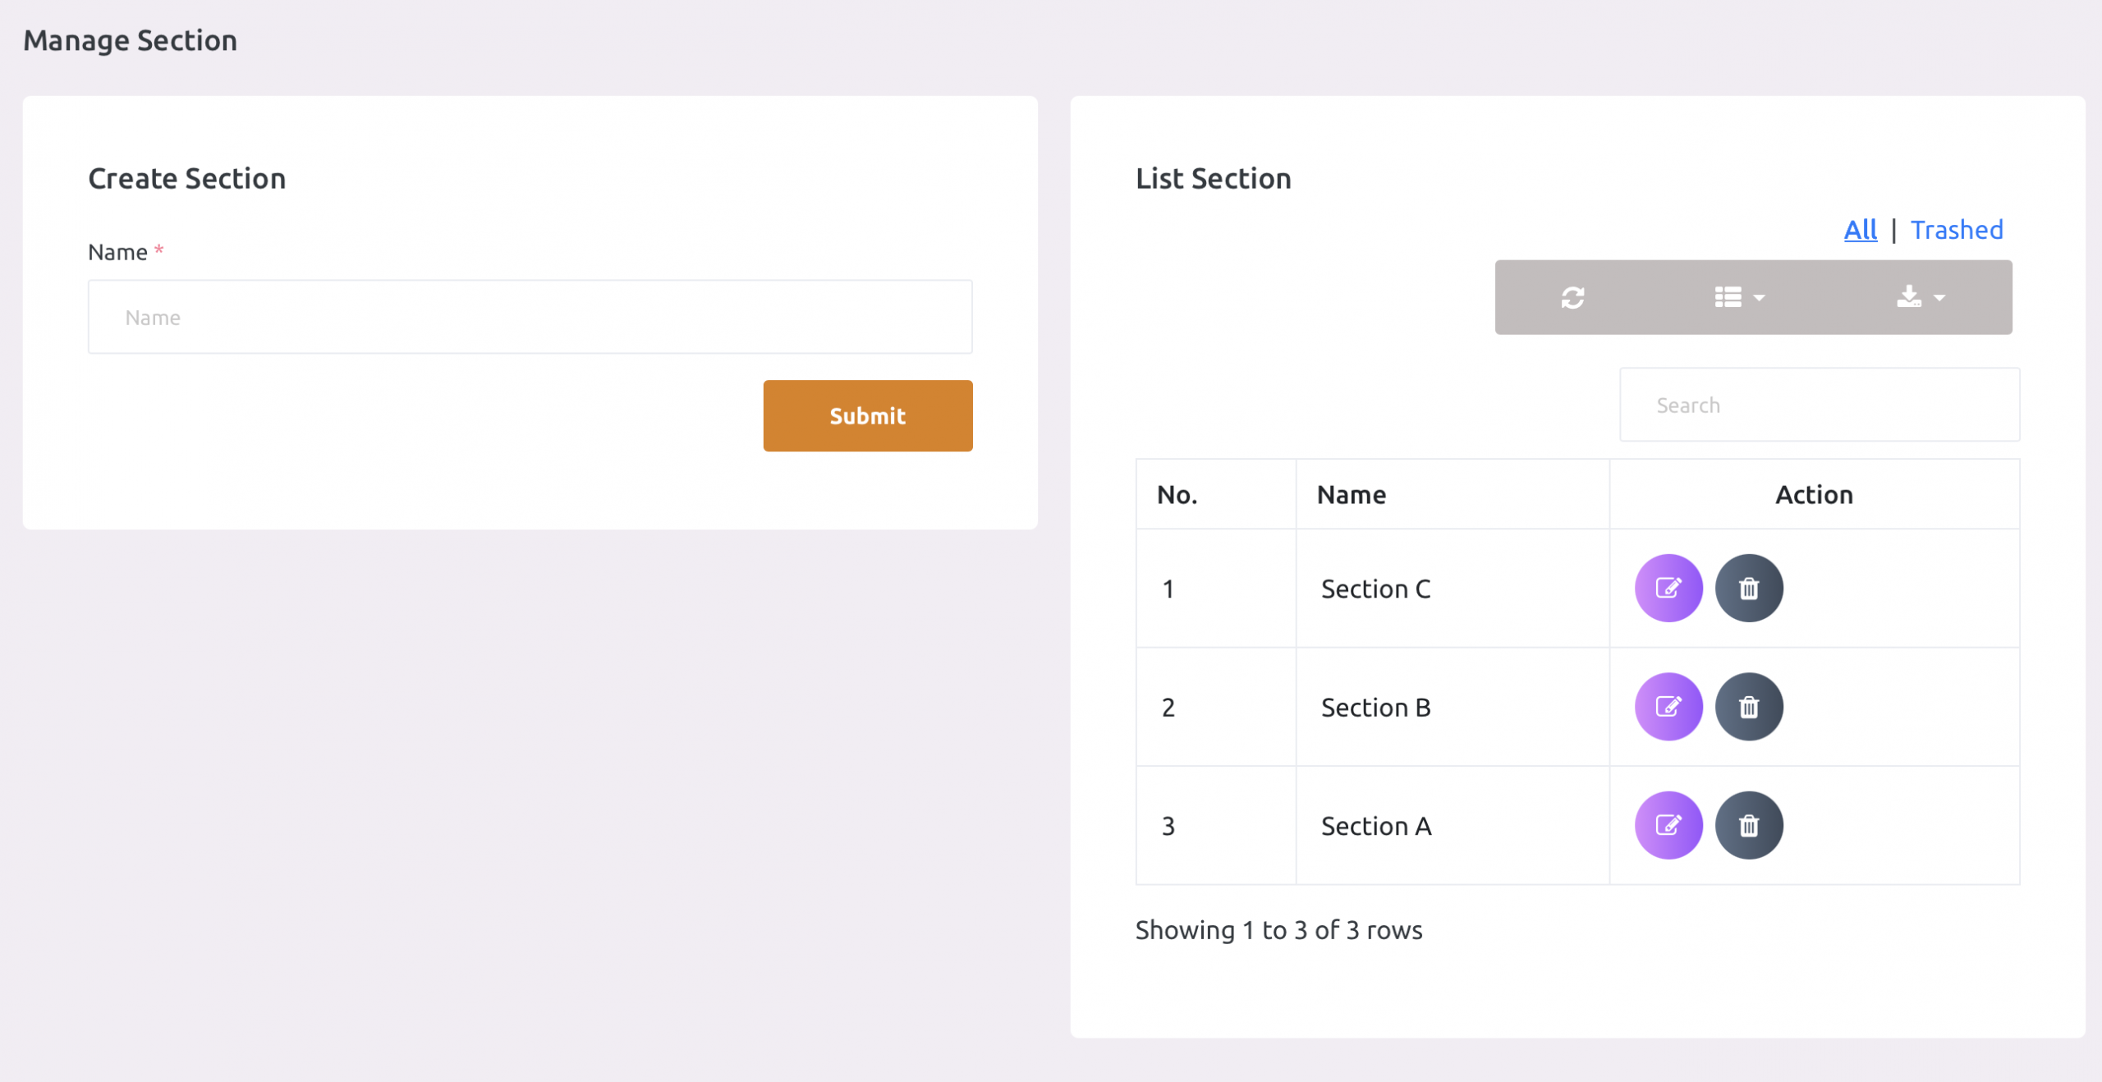Select the Section A row name
2102x1082 pixels.
tap(1375, 826)
